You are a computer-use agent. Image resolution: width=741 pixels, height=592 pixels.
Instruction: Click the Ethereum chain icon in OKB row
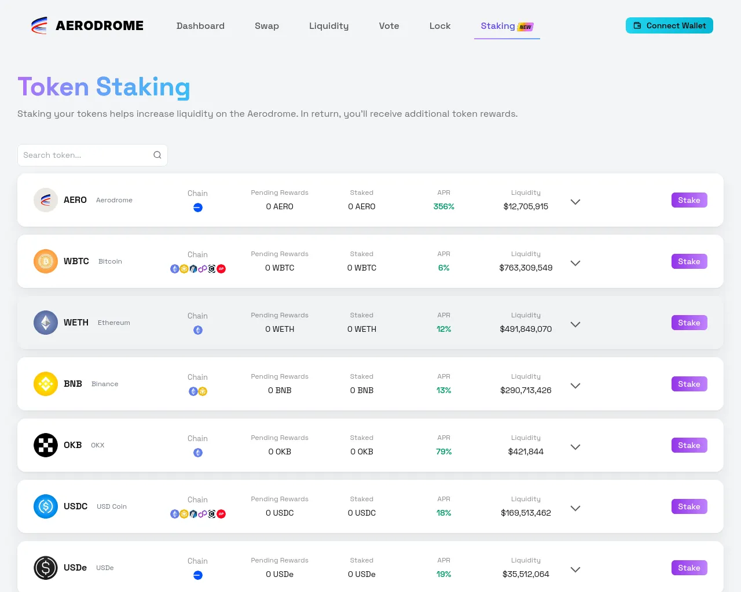tap(198, 453)
